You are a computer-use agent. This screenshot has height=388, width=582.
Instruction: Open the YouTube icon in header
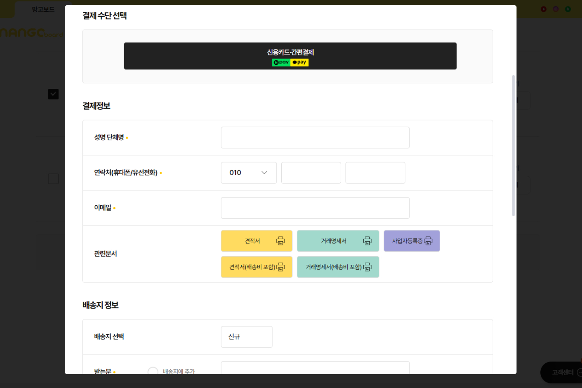click(x=544, y=9)
